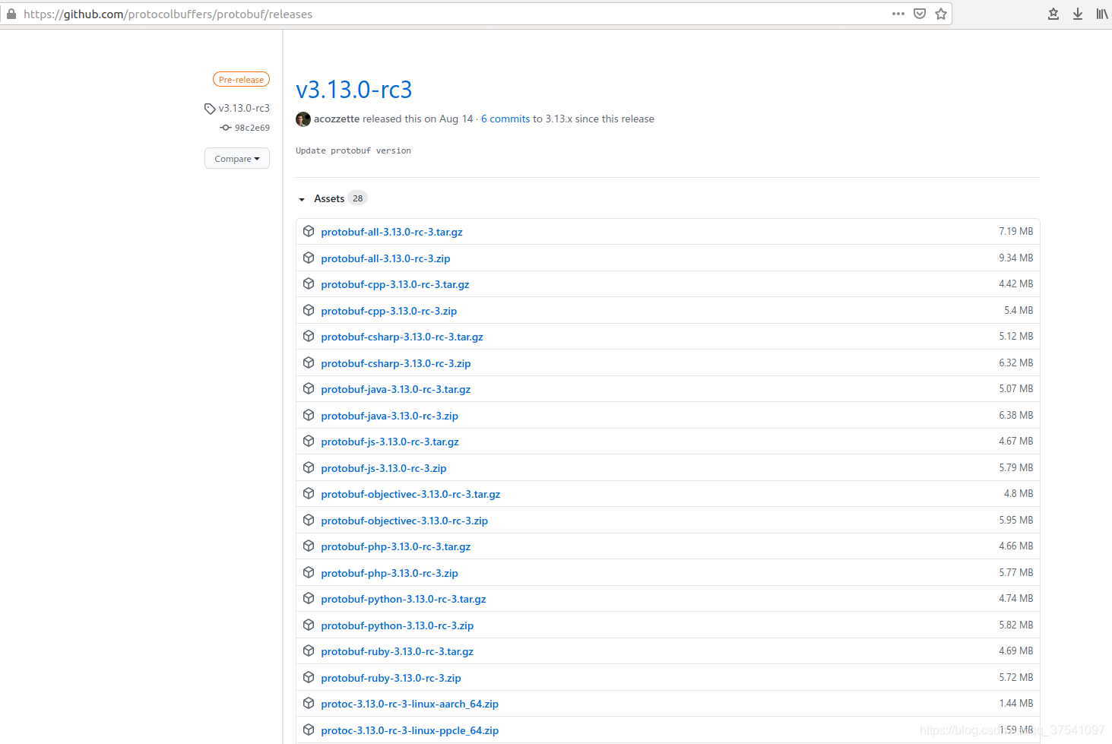Viewport: 1112px width, 744px height.
Task: Click the commit icon next to 98c2e69
Action: point(225,127)
